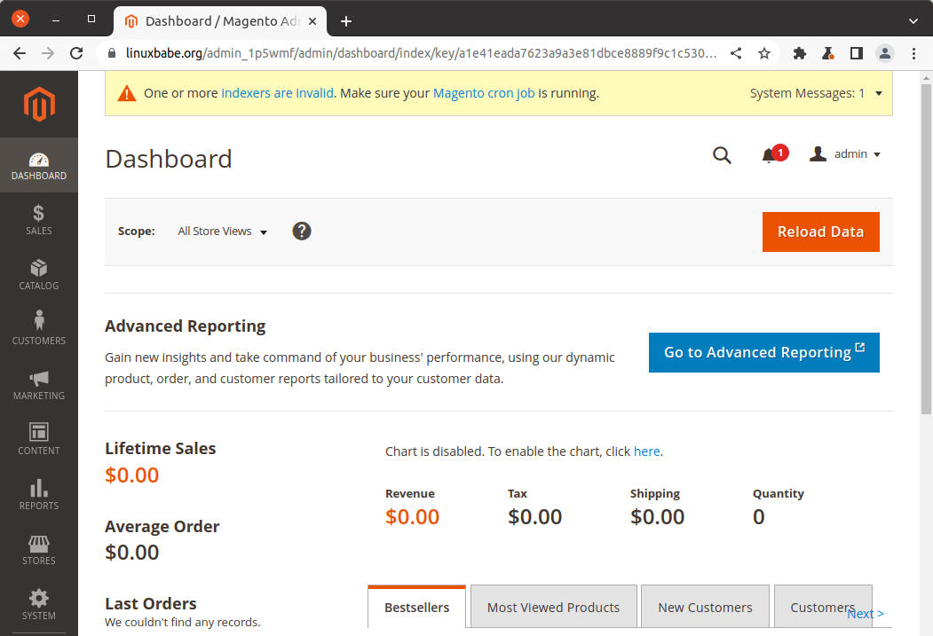Open the admin account dropdown
This screenshot has height=636, width=933.
point(846,154)
